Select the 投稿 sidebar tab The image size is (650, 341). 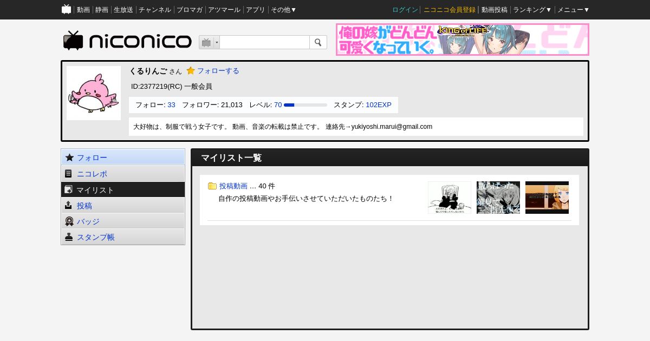123,205
